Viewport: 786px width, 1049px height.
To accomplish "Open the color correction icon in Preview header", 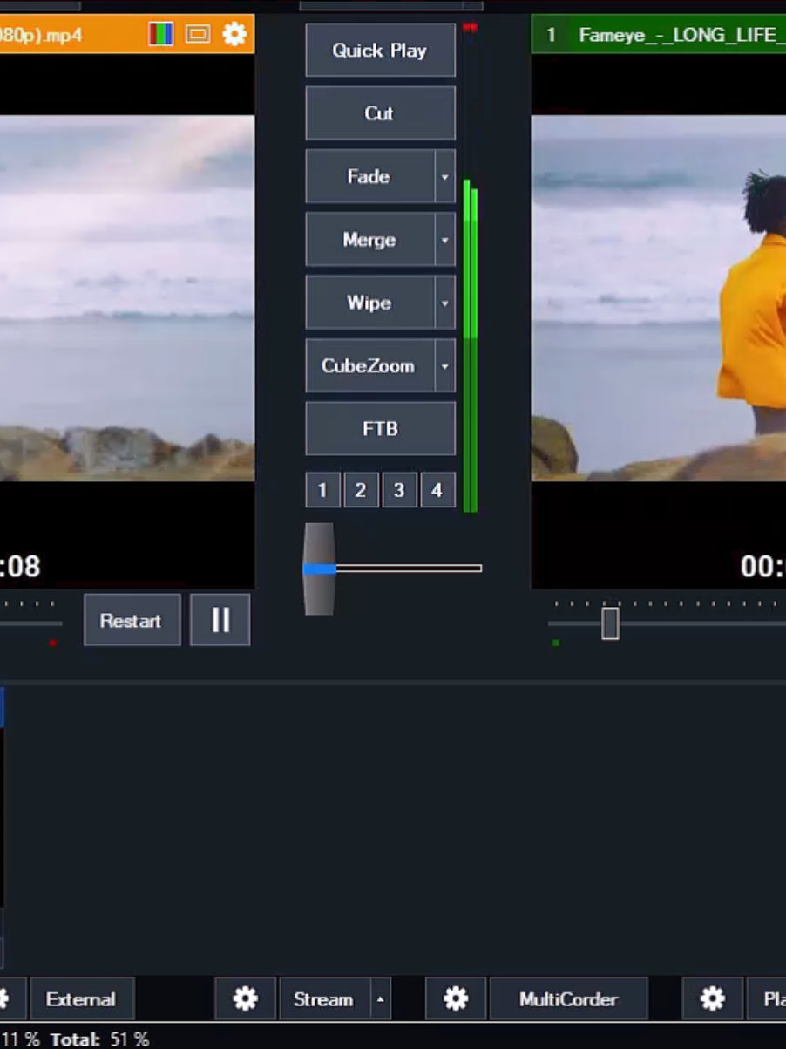I will tap(160, 35).
